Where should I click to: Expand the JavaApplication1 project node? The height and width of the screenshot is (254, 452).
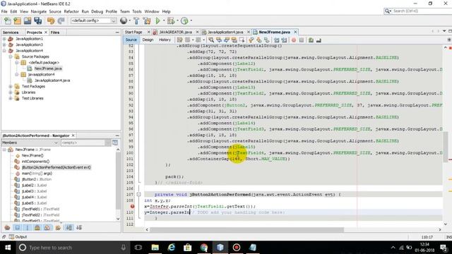tap(4, 39)
